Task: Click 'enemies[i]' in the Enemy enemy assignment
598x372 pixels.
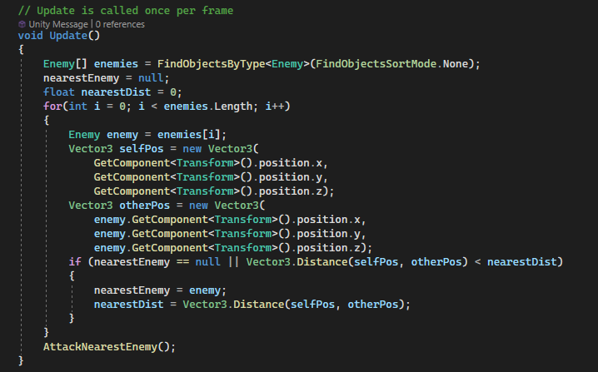Action: tap(189, 135)
